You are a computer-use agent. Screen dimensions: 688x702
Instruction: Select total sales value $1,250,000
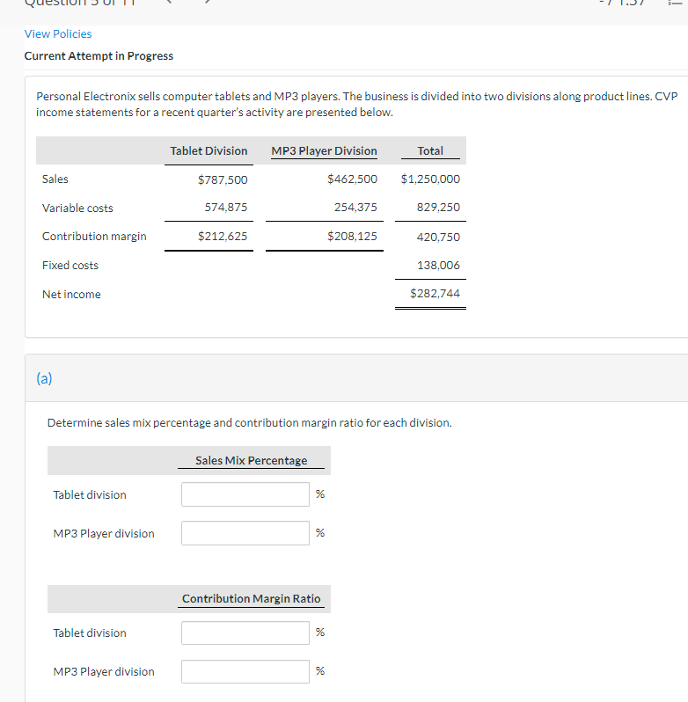click(x=430, y=179)
